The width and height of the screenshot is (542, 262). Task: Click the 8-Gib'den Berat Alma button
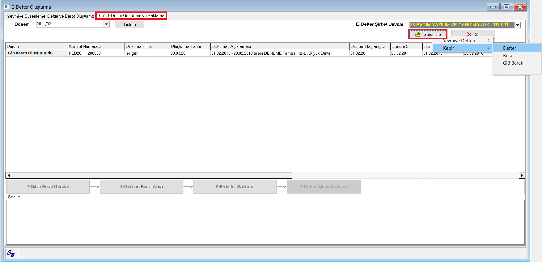[x=142, y=187]
